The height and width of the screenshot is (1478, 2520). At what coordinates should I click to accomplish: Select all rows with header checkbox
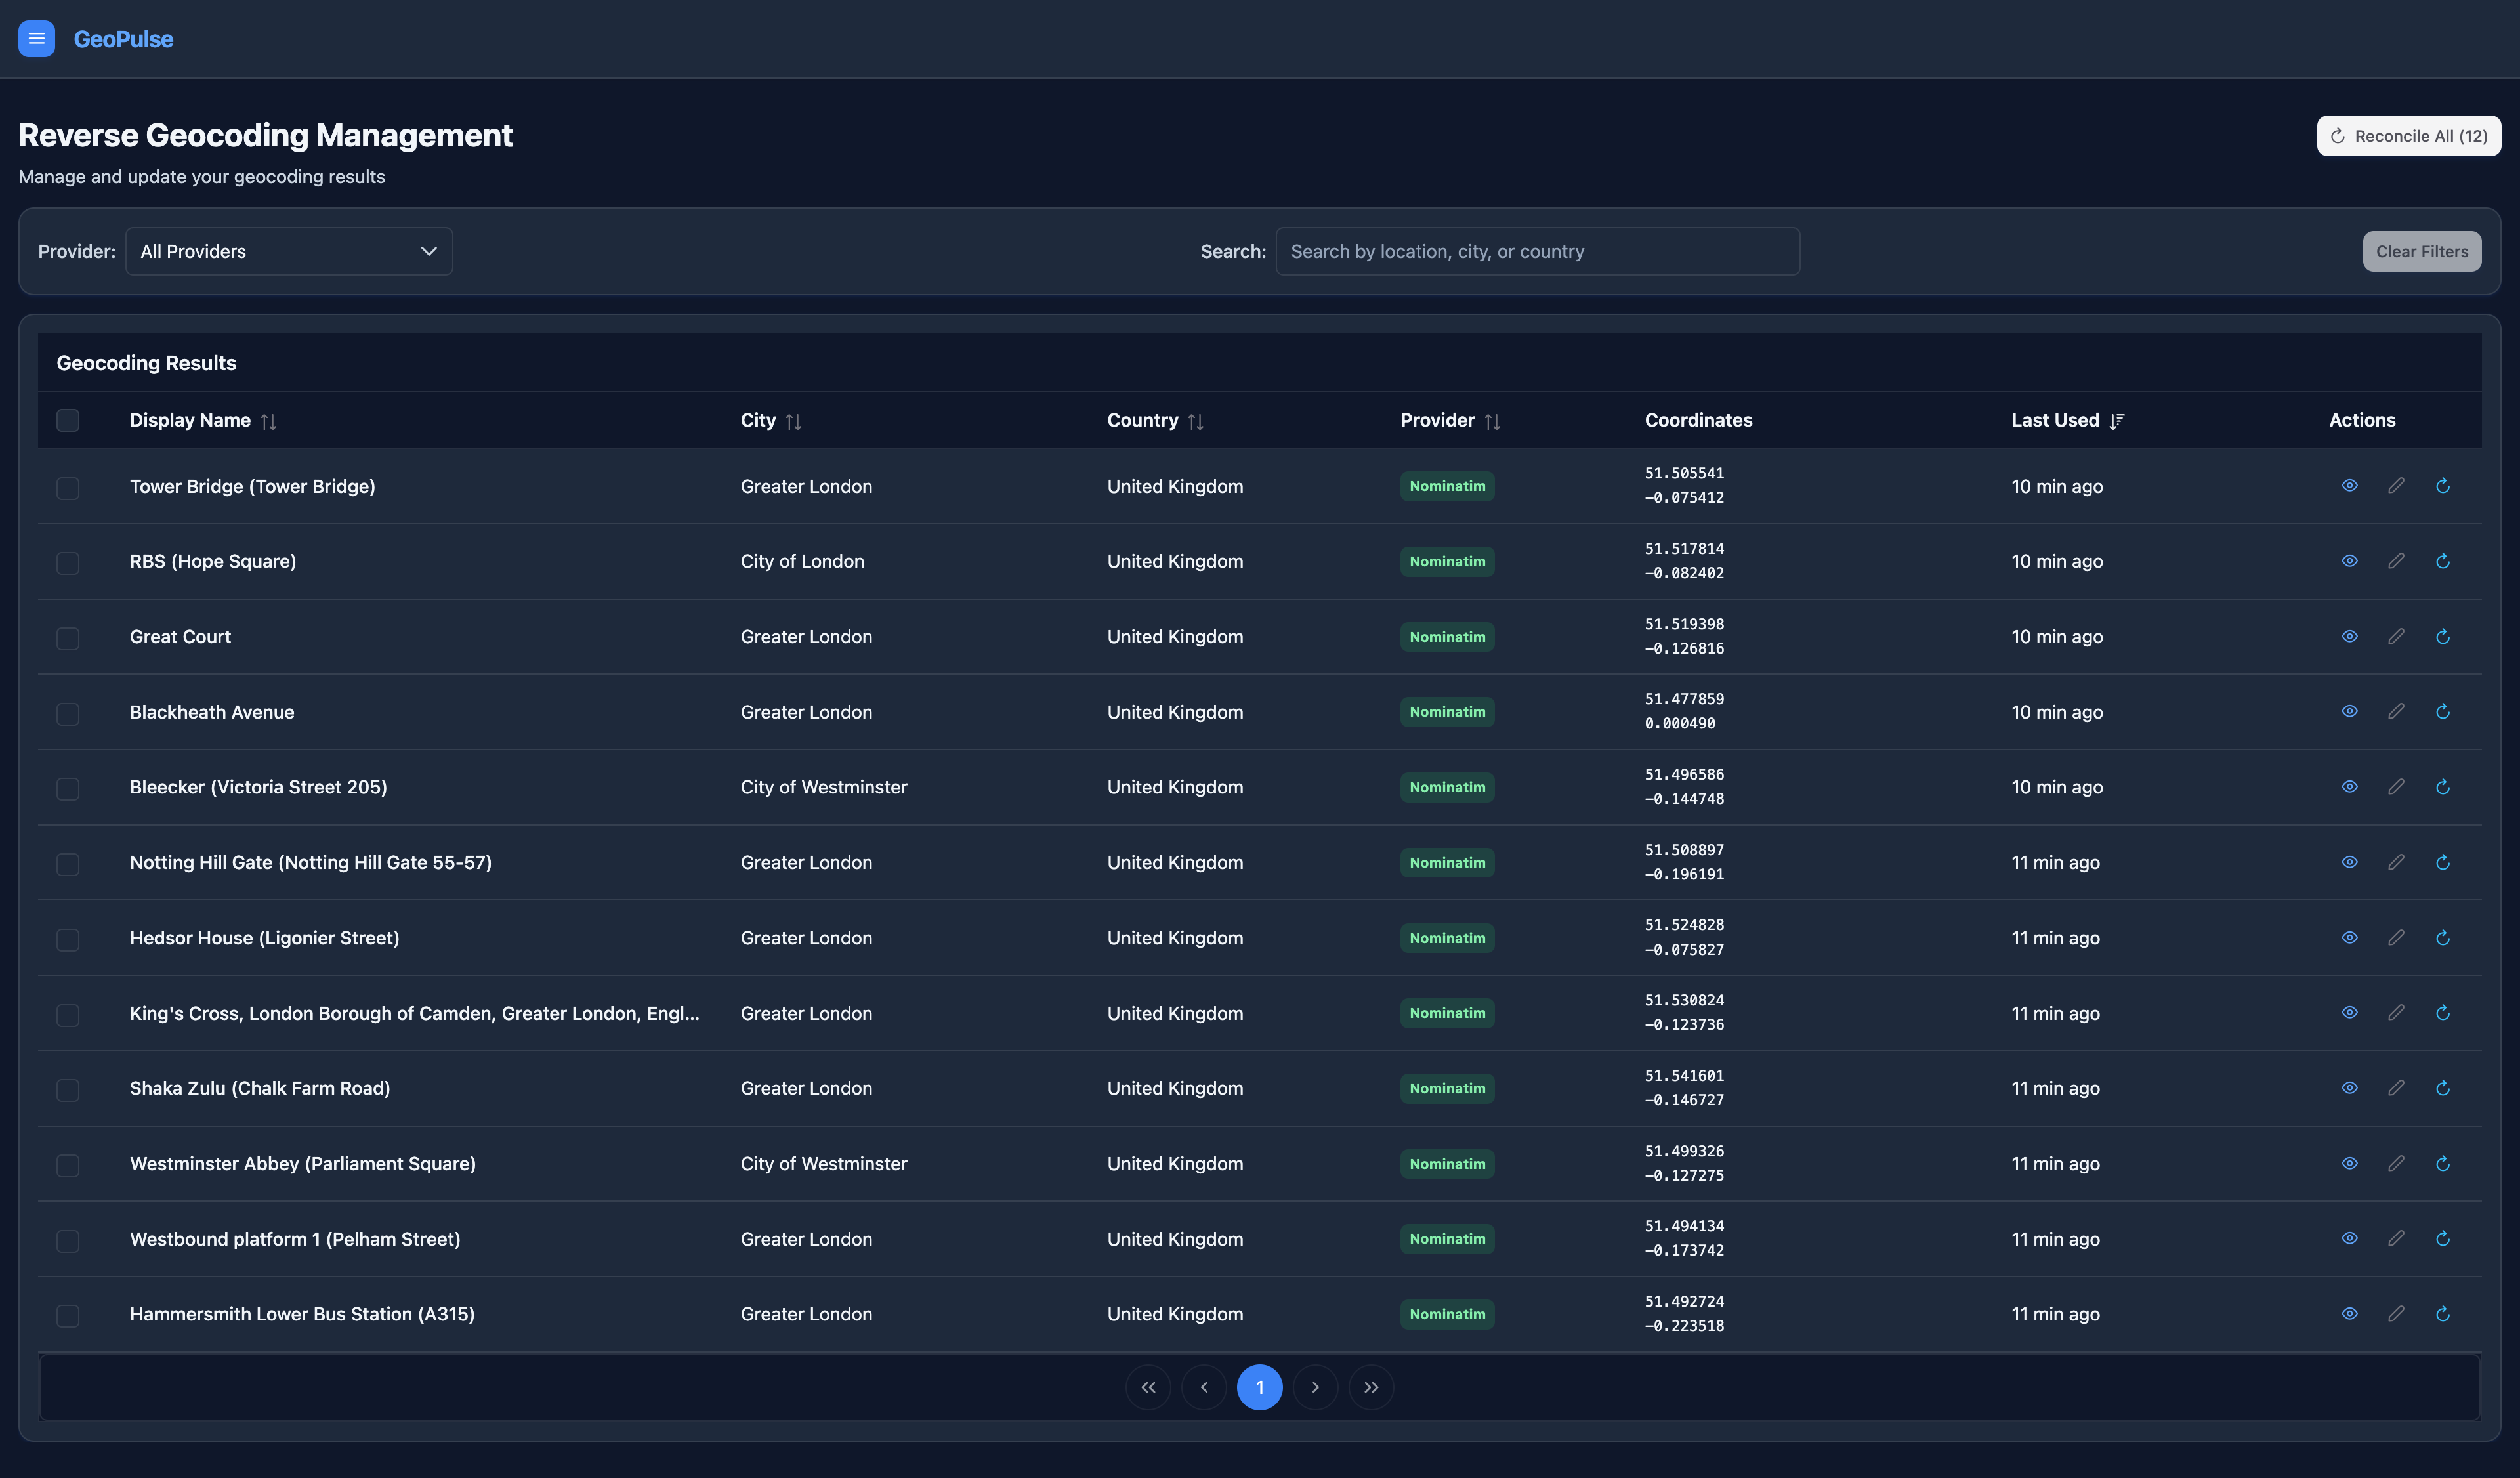(68, 420)
